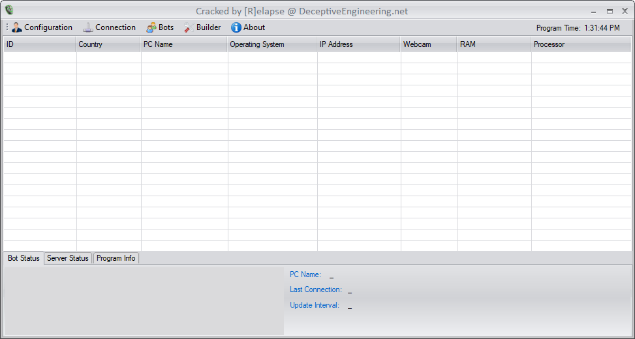Click the Builder tool icon
Screen dimensions: 635x339
(188, 27)
